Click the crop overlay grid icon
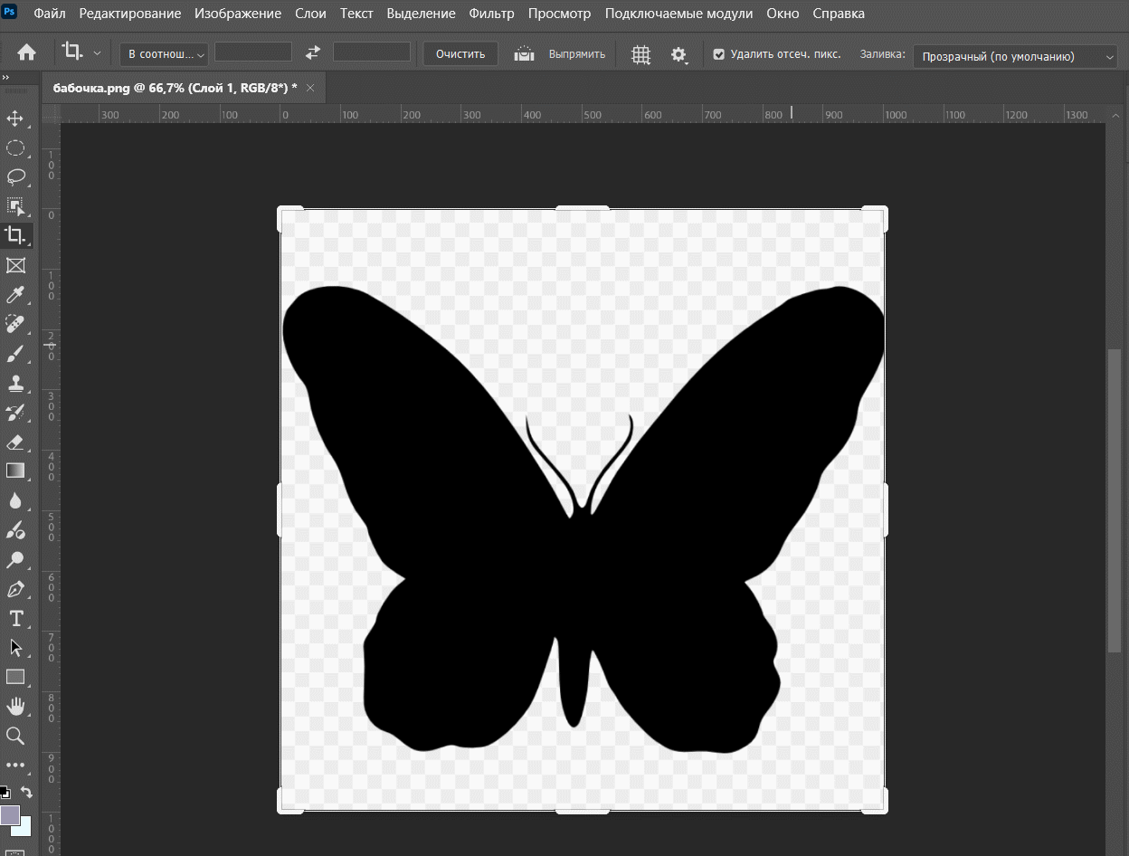 pyautogui.click(x=640, y=55)
